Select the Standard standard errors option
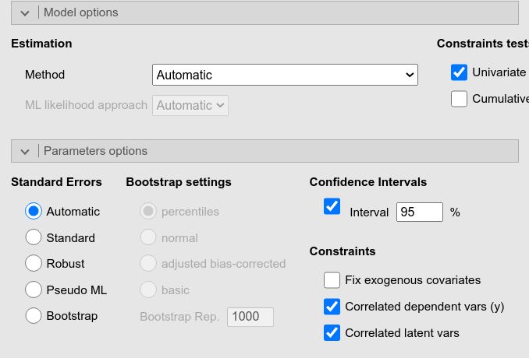529x358 pixels. (34, 237)
